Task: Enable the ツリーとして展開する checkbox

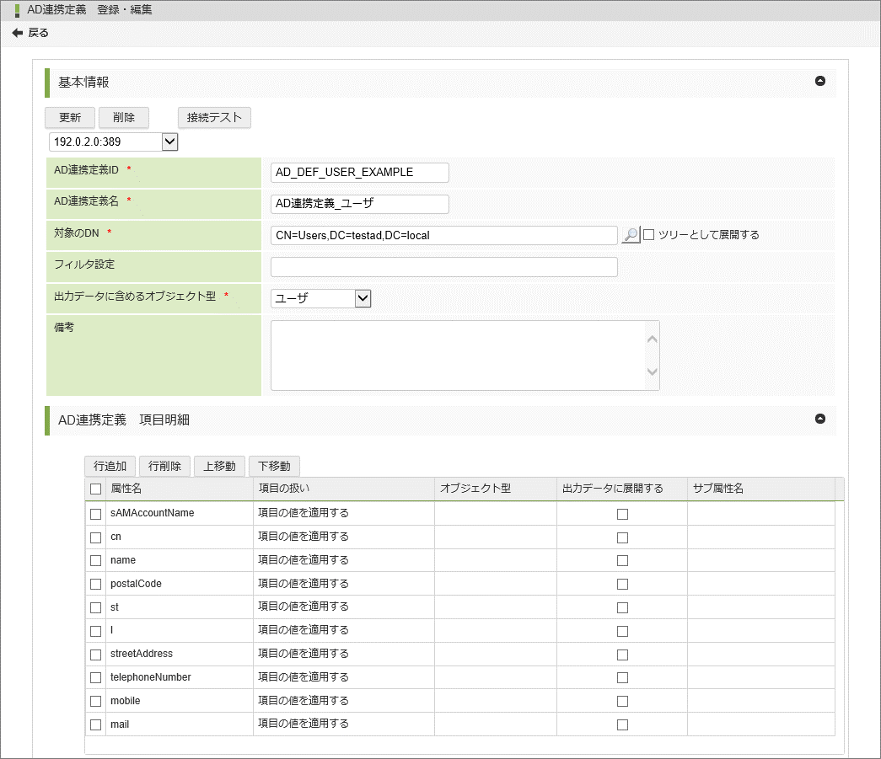Action: (649, 235)
